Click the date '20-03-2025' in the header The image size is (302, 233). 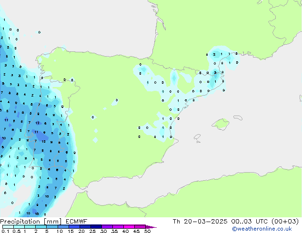pyautogui.click(x=205, y=222)
